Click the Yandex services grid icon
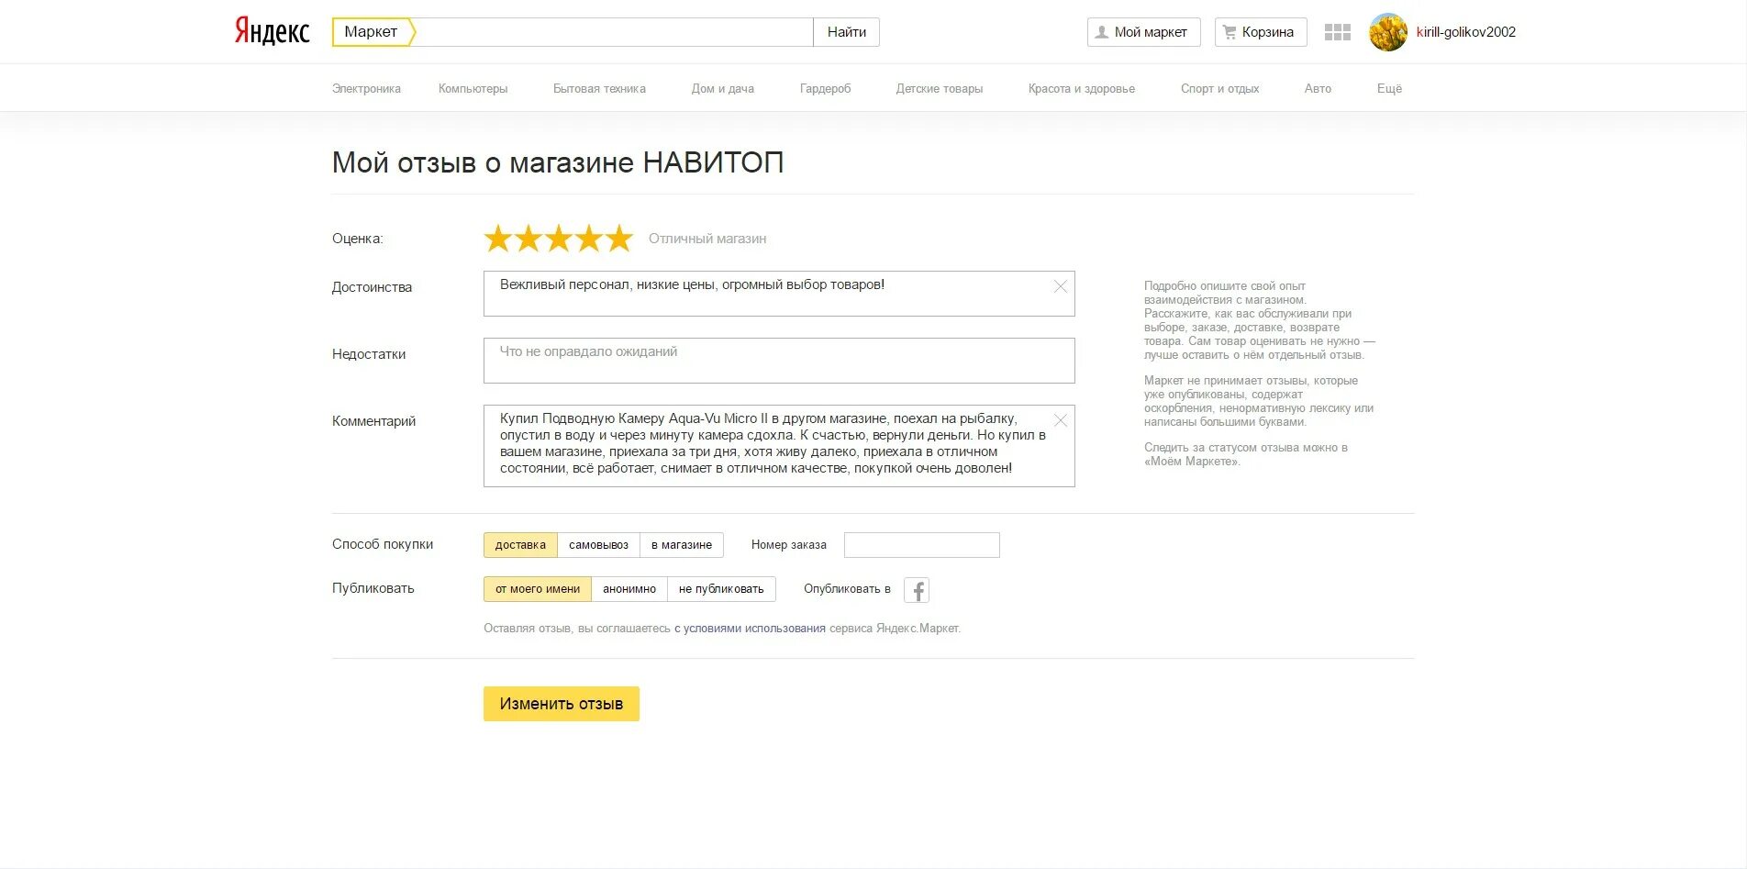 [1338, 32]
